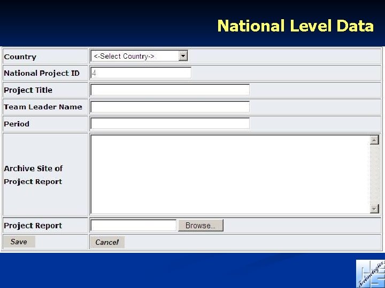Click the 'Period' label

click(17, 124)
